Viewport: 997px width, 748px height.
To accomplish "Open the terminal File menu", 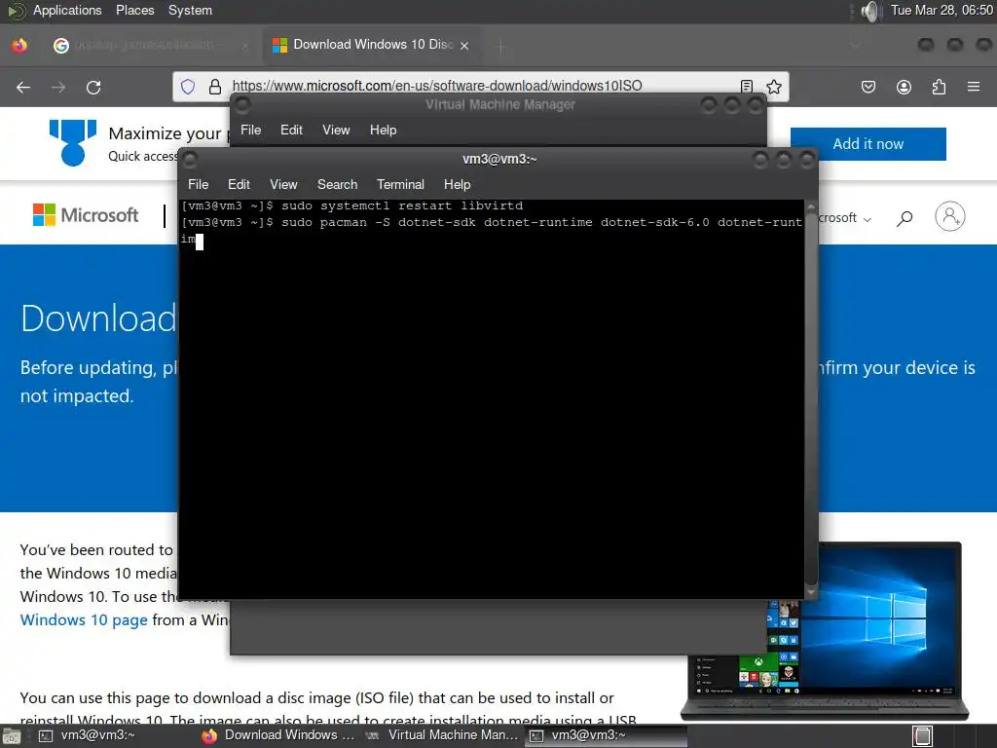I will [x=198, y=184].
